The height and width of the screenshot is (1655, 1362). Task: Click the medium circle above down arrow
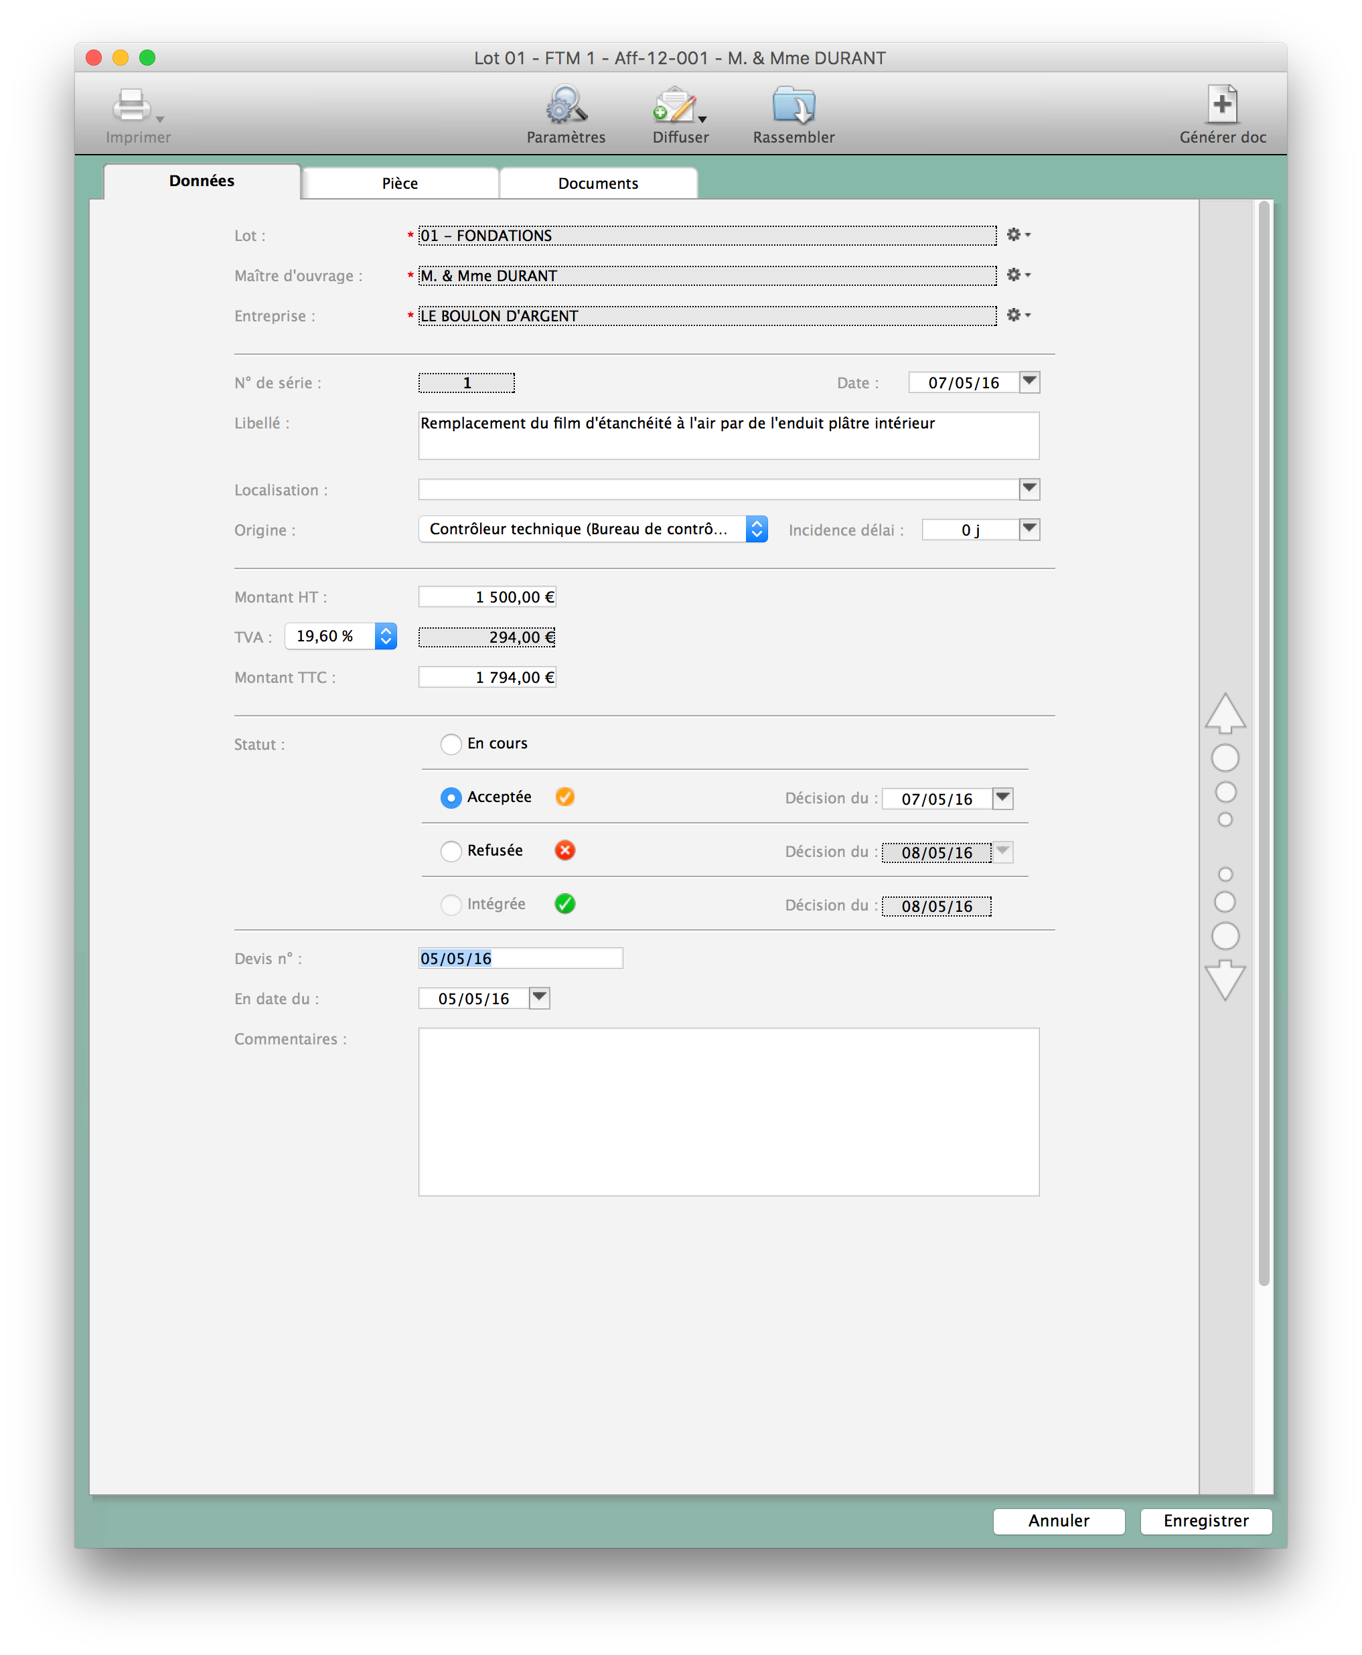tap(1225, 901)
